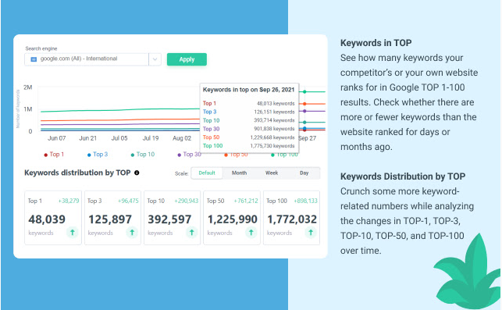This screenshot has width=502, height=310.
Task: Click the green up arrow in Top 100 card
Action: pos(311,232)
